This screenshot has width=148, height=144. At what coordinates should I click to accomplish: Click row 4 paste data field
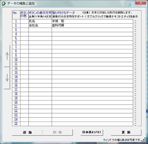point(92,34)
